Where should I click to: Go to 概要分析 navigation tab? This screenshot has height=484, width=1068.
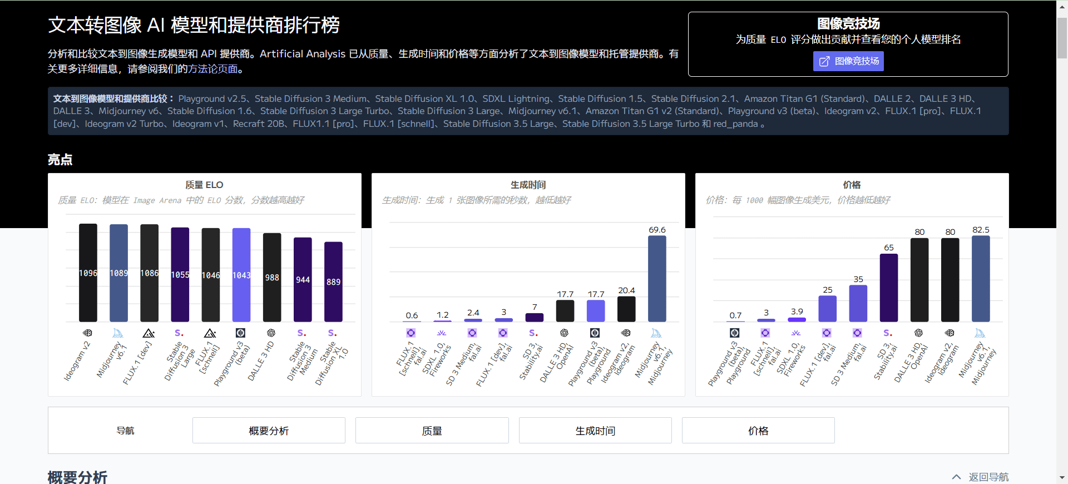[269, 431]
